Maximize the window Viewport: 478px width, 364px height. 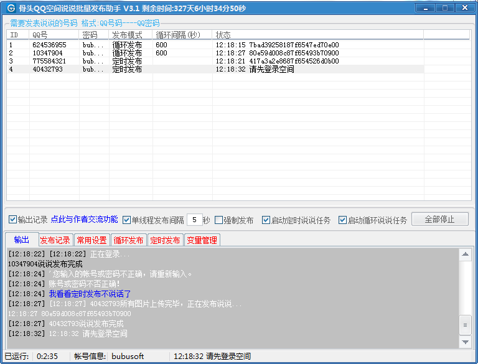point(445,8)
